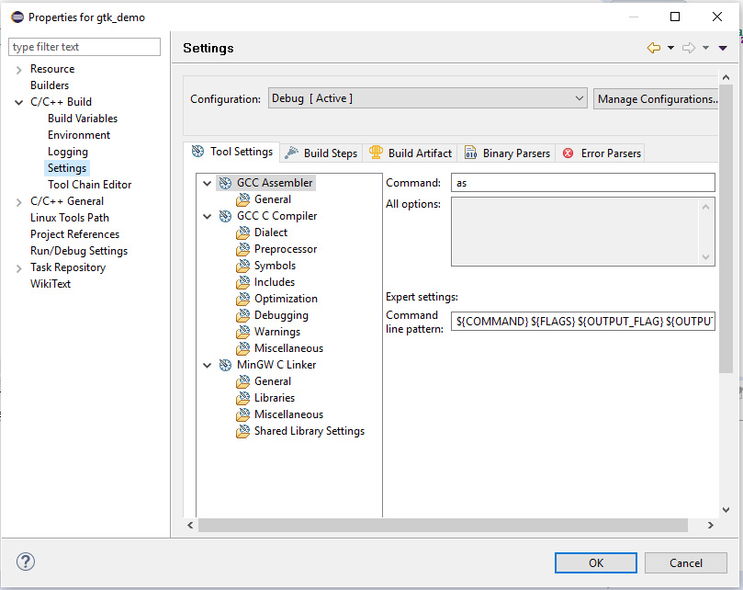Click the GCC C Compiler tool icon
The width and height of the screenshot is (743, 590).
tap(225, 215)
